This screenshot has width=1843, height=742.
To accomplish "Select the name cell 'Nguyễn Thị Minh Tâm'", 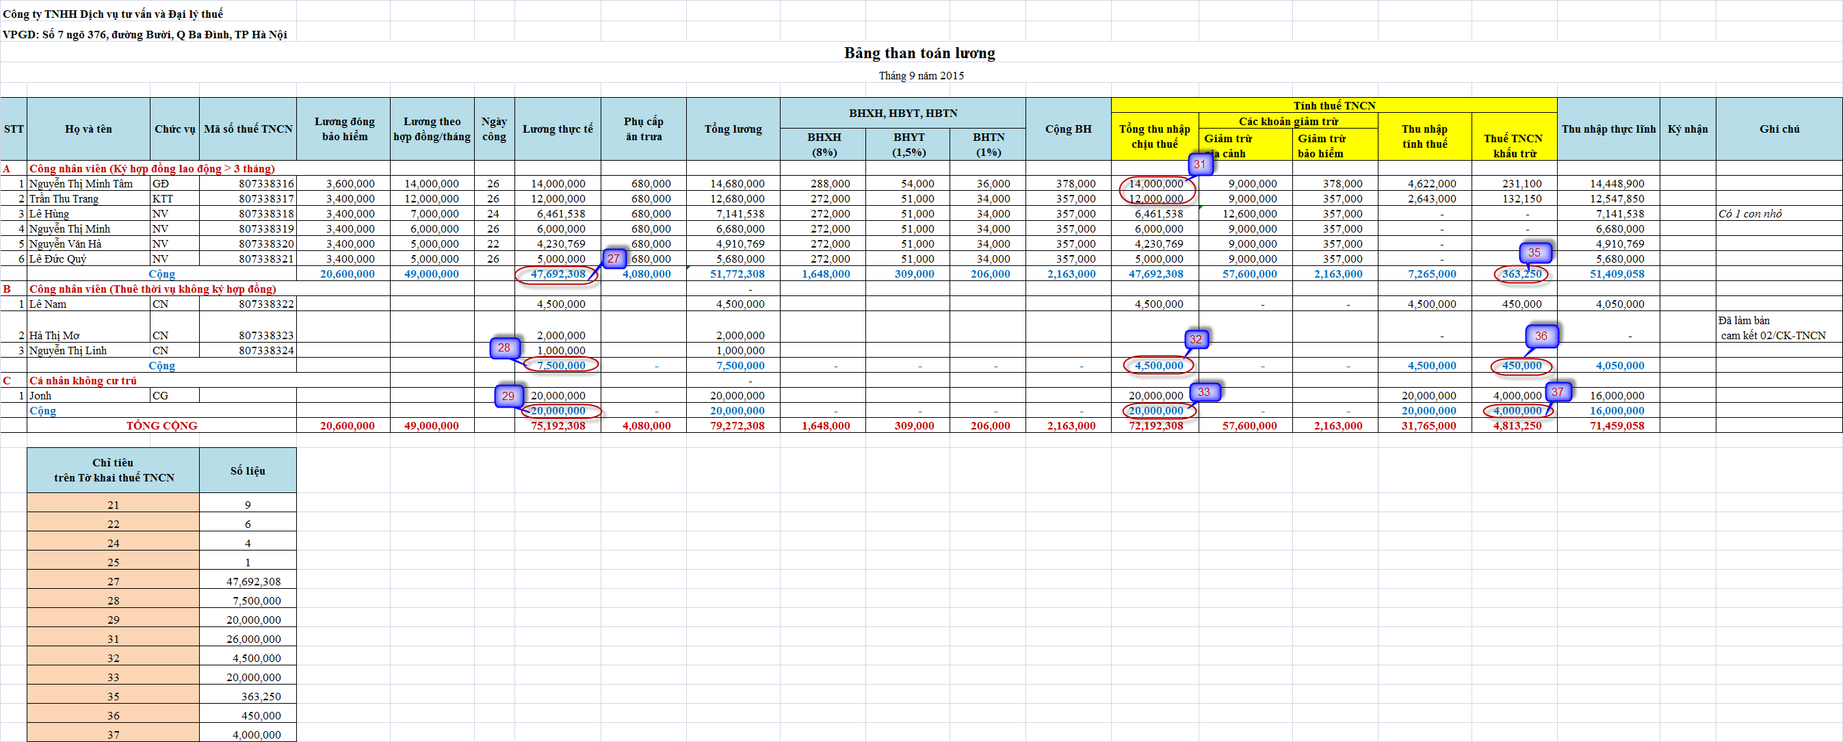I will (81, 184).
